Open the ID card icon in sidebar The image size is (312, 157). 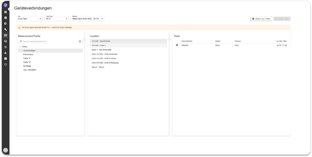pyautogui.click(x=5, y=59)
